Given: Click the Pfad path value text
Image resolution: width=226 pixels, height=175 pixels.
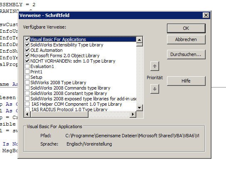Looking at the screenshot, I should pos(132,136).
